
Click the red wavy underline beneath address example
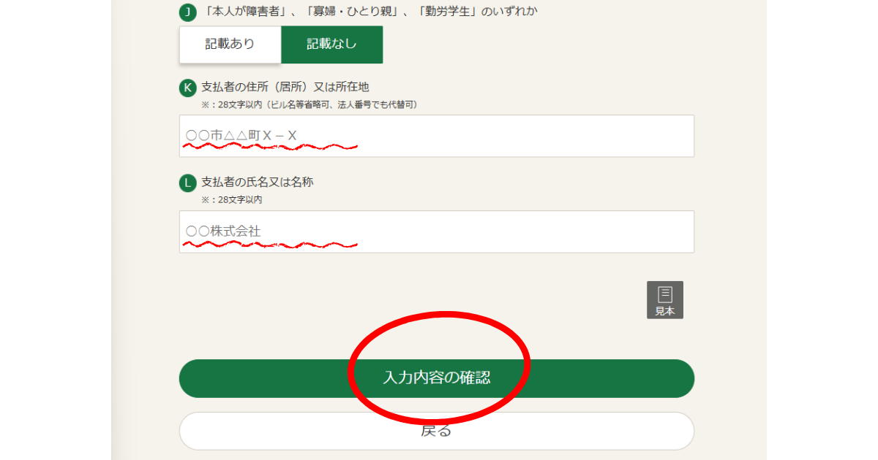pyautogui.click(x=269, y=147)
